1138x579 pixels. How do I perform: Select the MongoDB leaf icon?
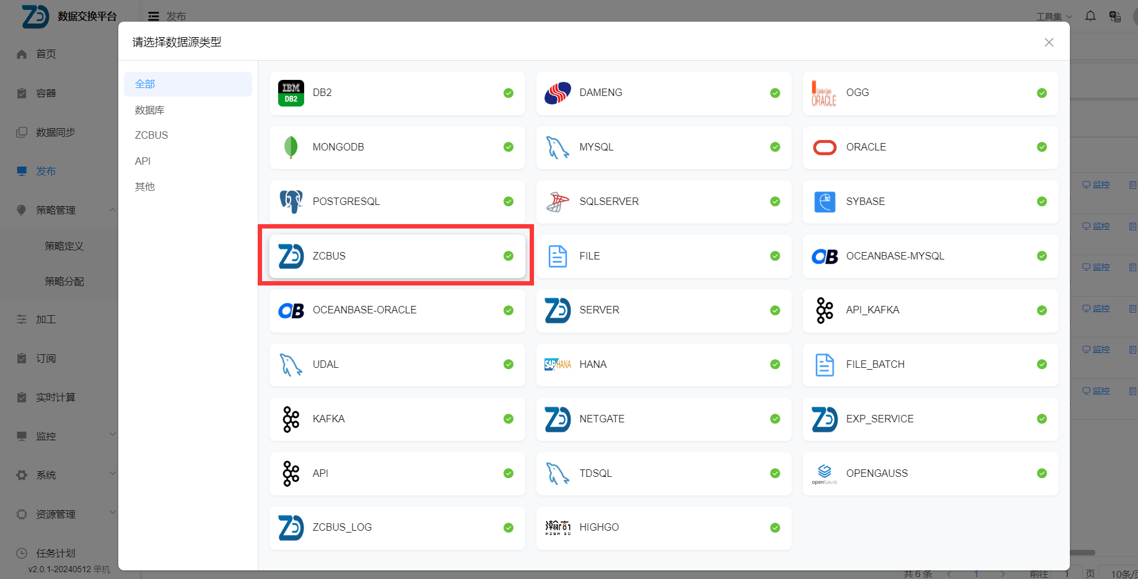tap(291, 147)
